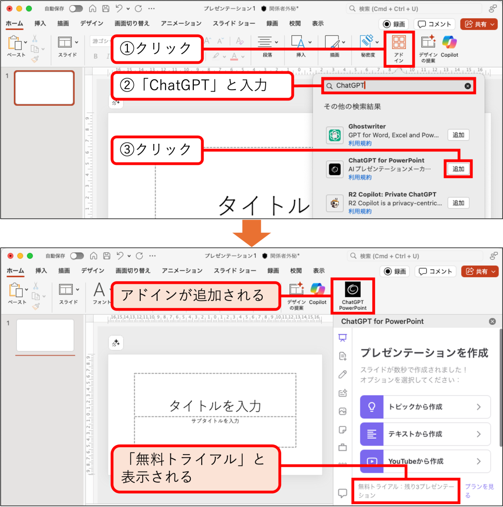Expand トピックから作成 option
The height and width of the screenshot is (507, 503).
pyautogui.click(x=425, y=407)
